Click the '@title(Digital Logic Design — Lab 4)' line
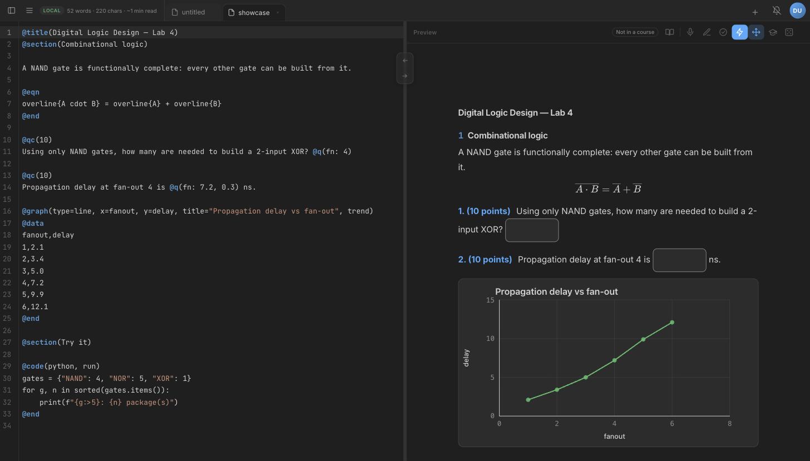 [x=100, y=32]
